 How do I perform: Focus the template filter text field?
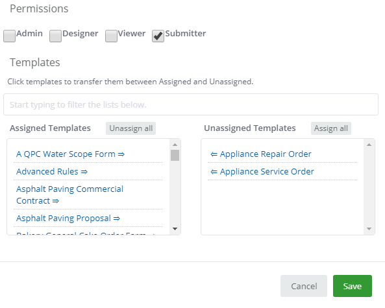coord(191,104)
